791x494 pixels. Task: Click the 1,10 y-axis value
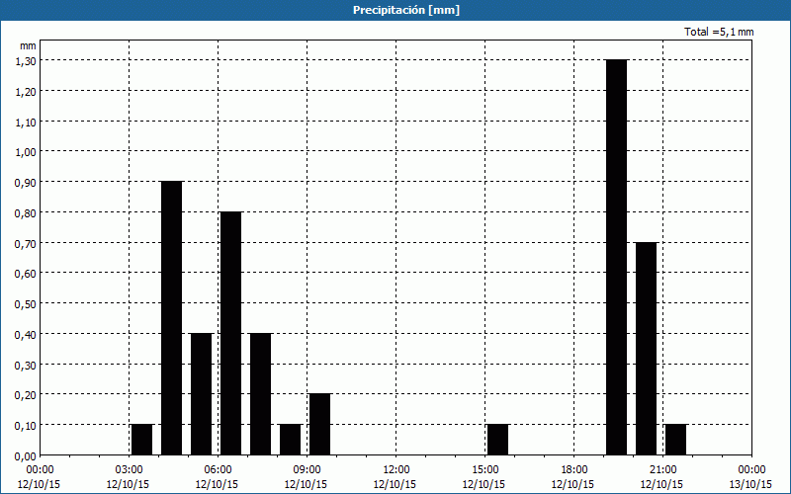(26, 122)
